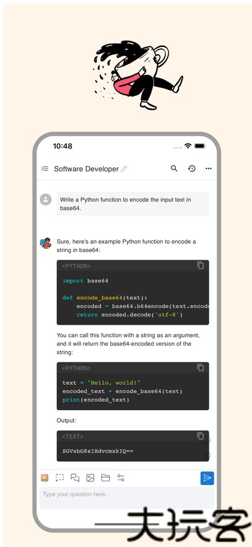Screen dimensions: 252x547
Task: Open the sidebar menu list icon
Action: click(x=45, y=169)
